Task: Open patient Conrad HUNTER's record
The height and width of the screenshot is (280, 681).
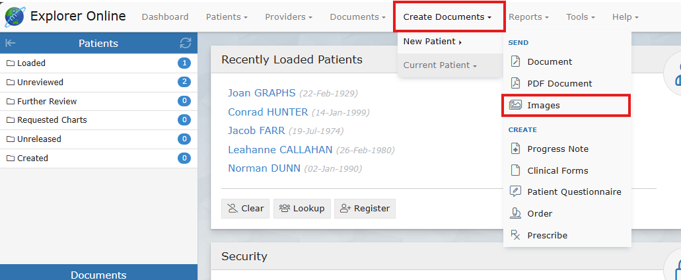Action: [x=268, y=112]
